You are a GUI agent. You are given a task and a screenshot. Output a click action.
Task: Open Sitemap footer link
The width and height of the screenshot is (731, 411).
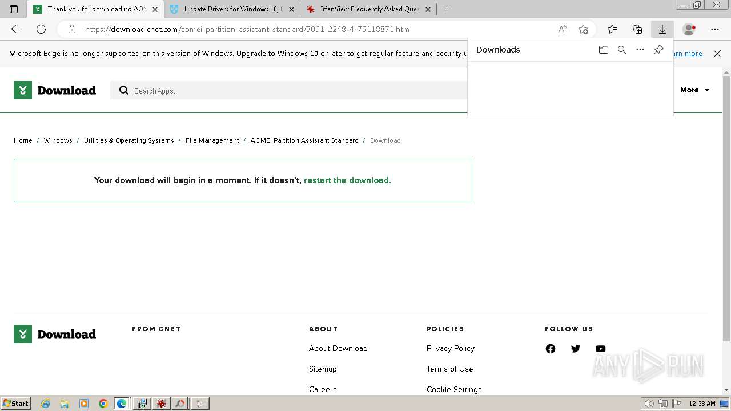pos(323,369)
